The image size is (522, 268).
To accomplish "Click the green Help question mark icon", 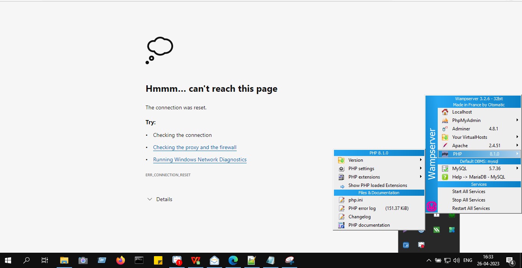I will tap(445, 177).
